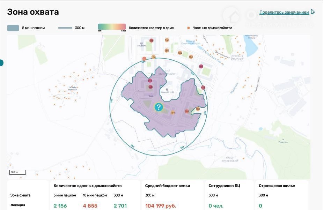The image size is (323, 210).
Task: Select the building marker labeled 336
Action: (x=151, y=40)
